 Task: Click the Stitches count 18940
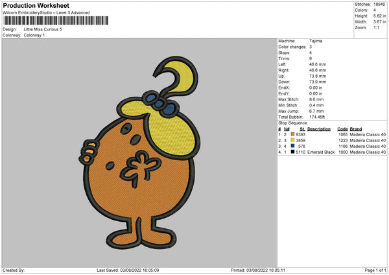coord(380,5)
